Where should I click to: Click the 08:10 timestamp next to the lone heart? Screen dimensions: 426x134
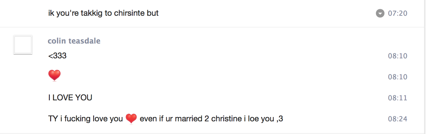(x=398, y=77)
